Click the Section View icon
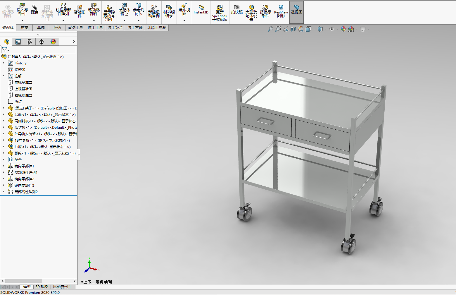Screen dimensions: 456x295 pyautogui.click(x=293, y=29)
